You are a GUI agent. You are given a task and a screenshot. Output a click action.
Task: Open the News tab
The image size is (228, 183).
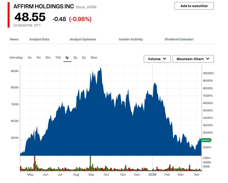click(x=14, y=39)
